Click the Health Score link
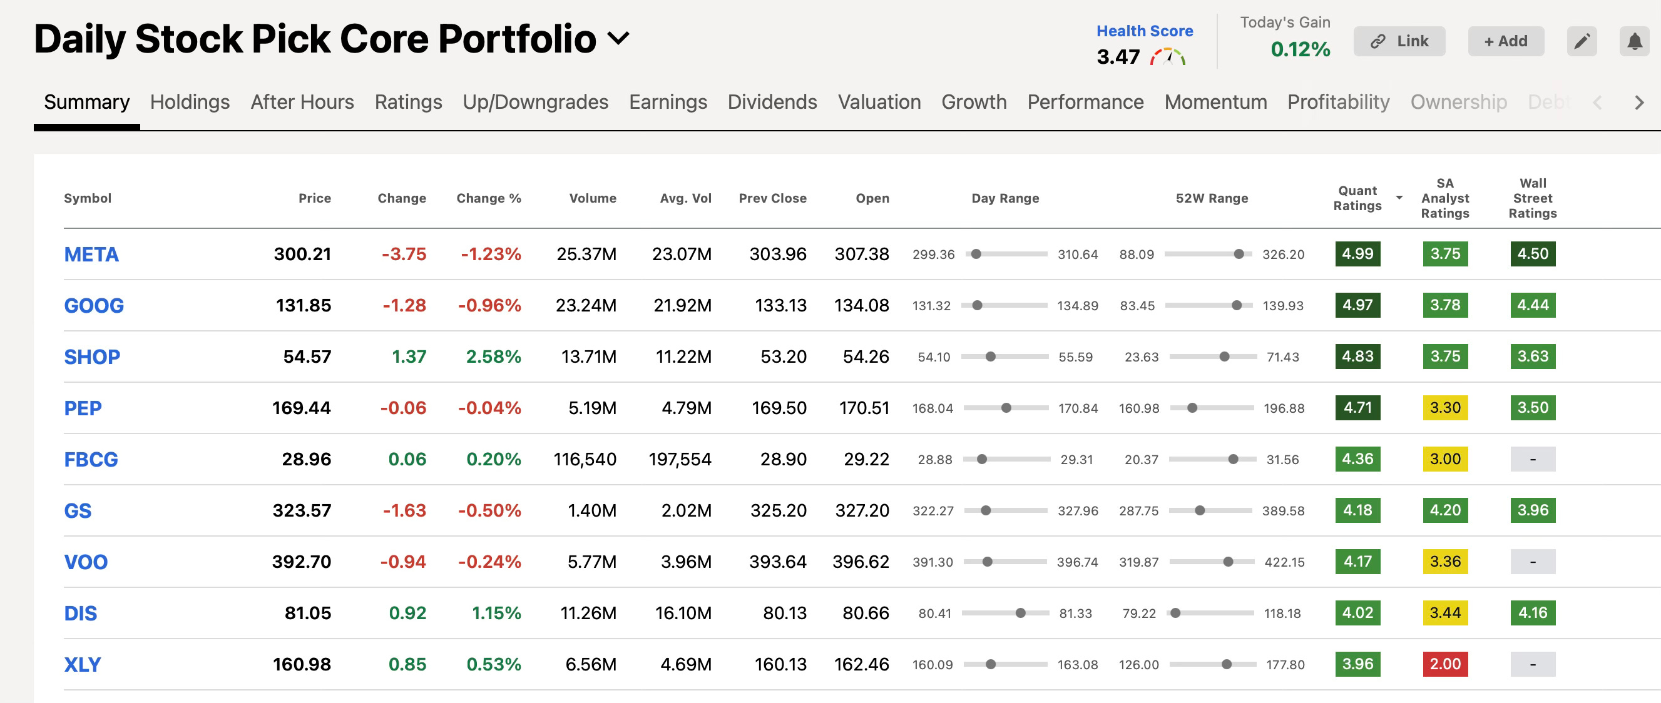The height and width of the screenshot is (703, 1661). pyautogui.click(x=1144, y=31)
